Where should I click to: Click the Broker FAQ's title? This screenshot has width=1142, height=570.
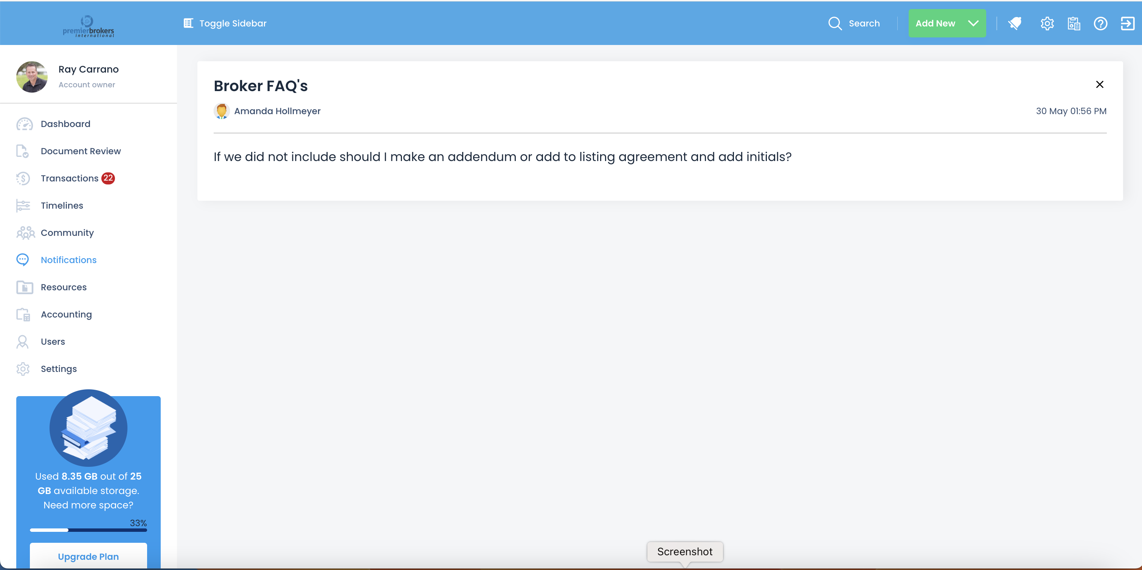click(261, 86)
